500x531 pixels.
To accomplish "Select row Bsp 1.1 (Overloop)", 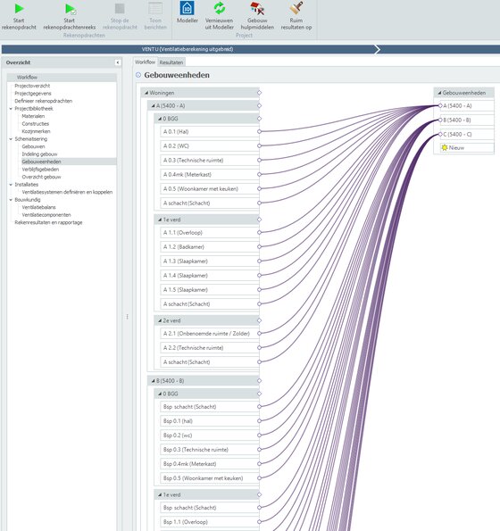I will point(209,522).
